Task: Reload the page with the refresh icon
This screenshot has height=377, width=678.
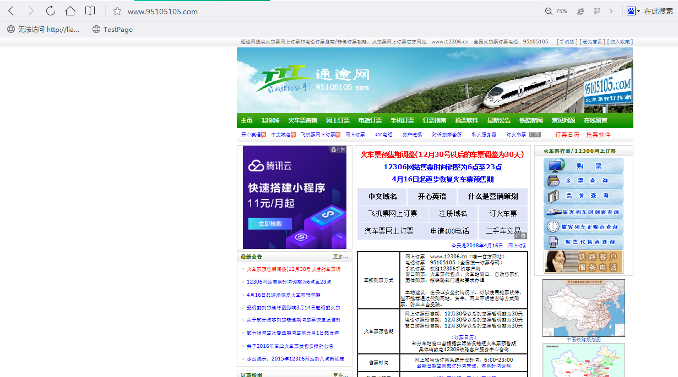Action: [x=50, y=11]
